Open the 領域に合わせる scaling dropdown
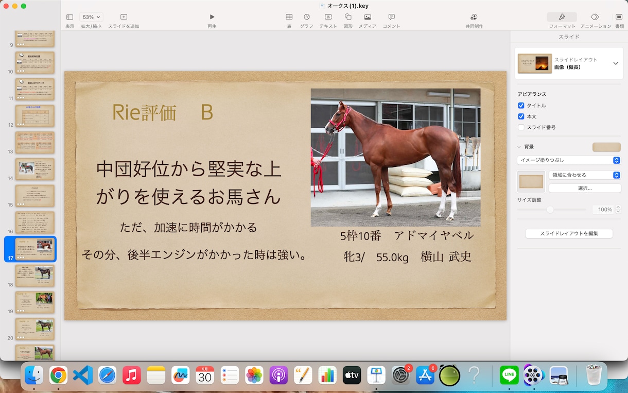The height and width of the screenshot is (393, 628). tap(585, 175)
